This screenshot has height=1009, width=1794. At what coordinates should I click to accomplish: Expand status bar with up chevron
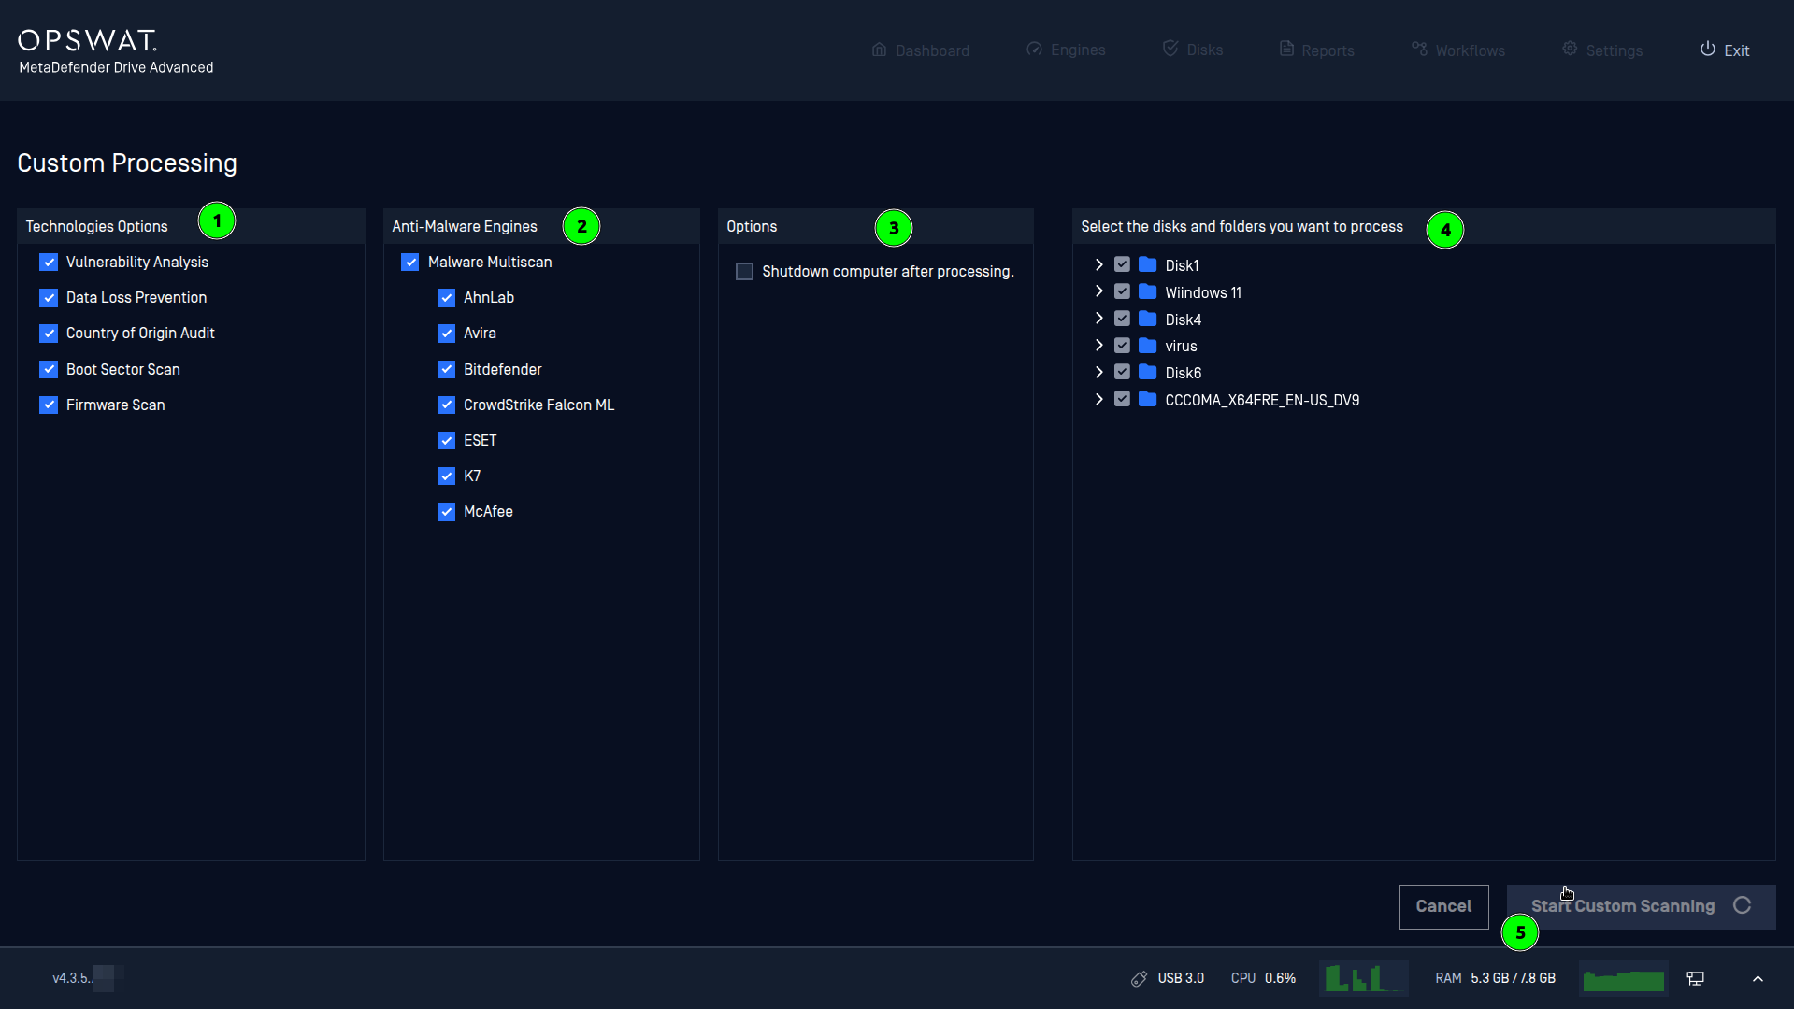(x=1758, y=978)
